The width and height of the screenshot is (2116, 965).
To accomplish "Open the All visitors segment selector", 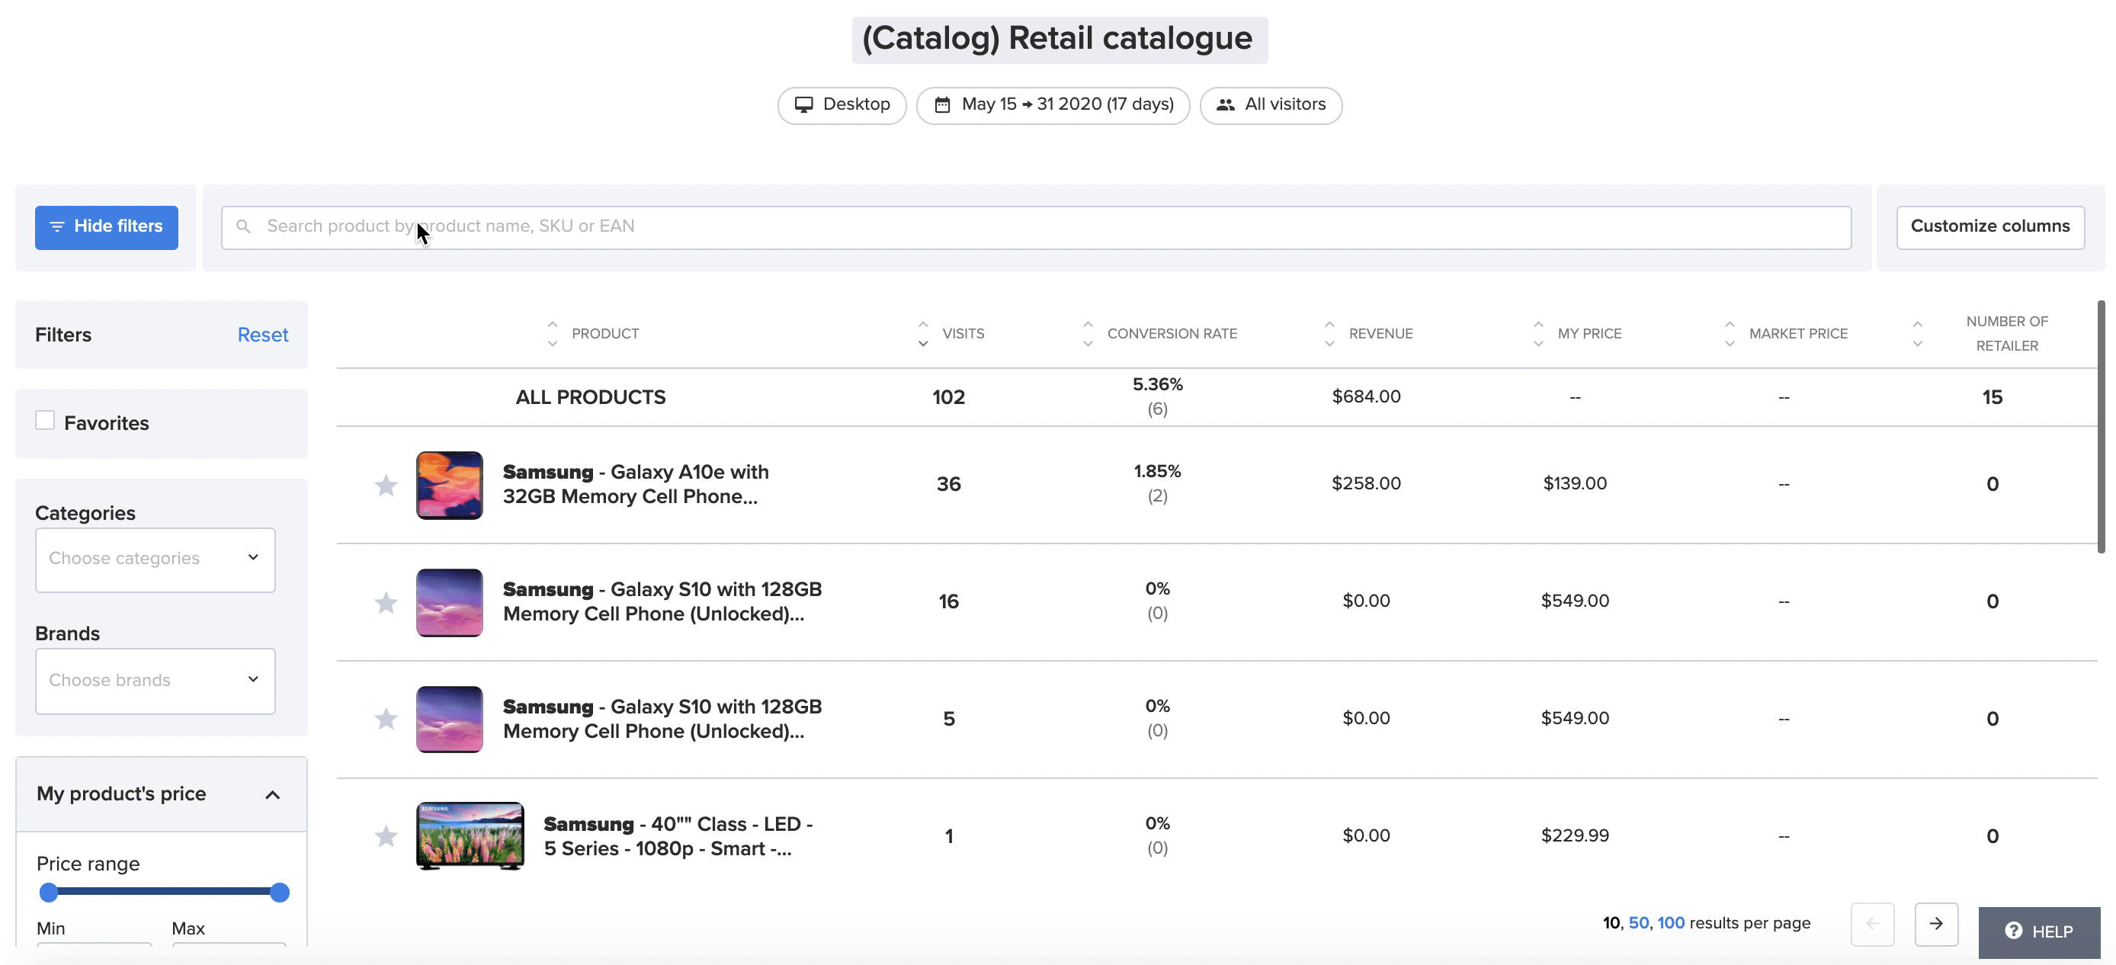I will [1271, 105].
